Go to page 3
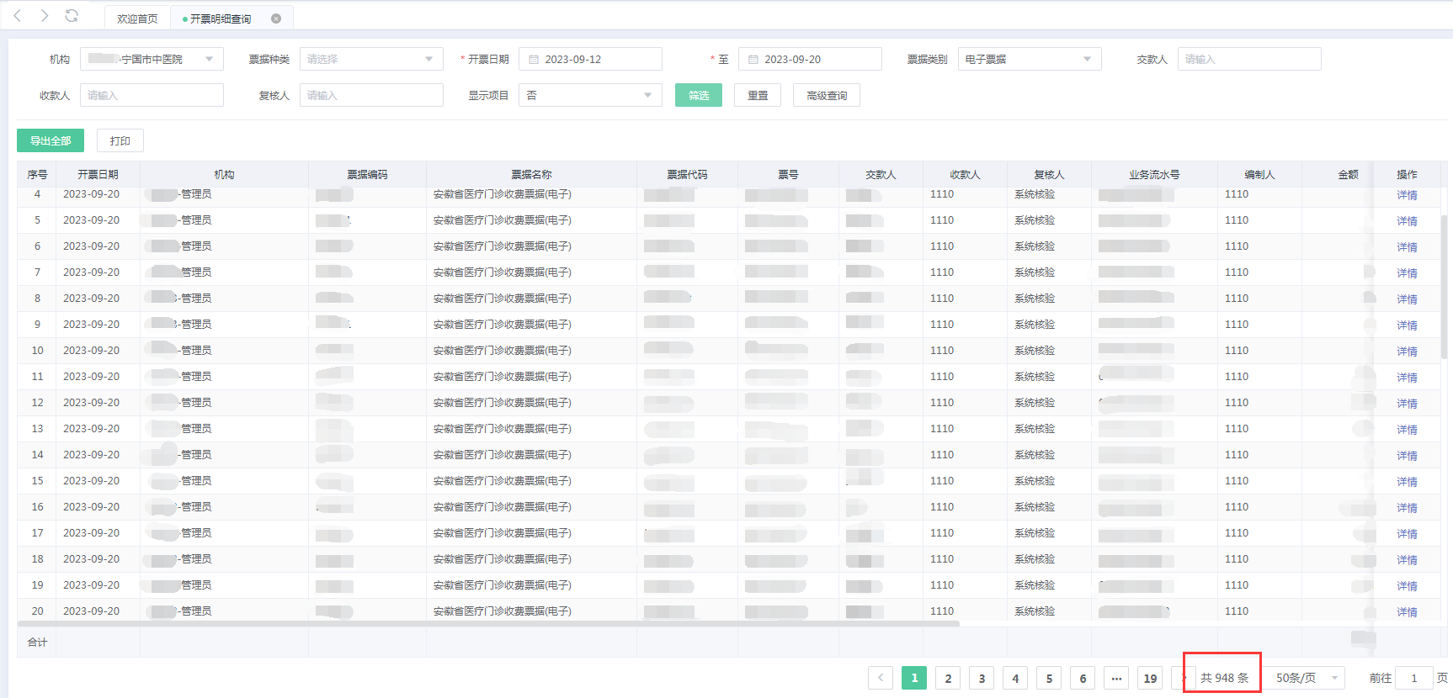 [x=982, y=678]
